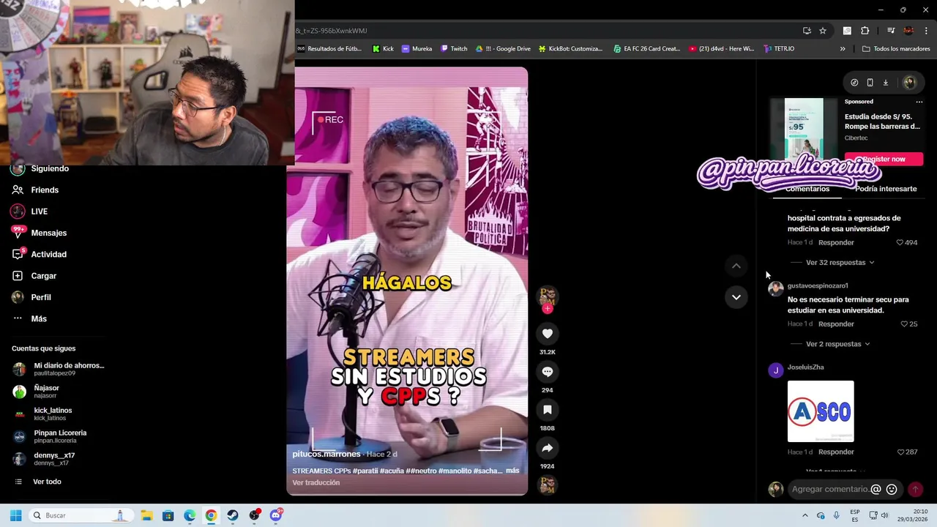Click Register now on the sponsored ad
The width and height of the screenshot is (937, 527).
click(884, 159)
